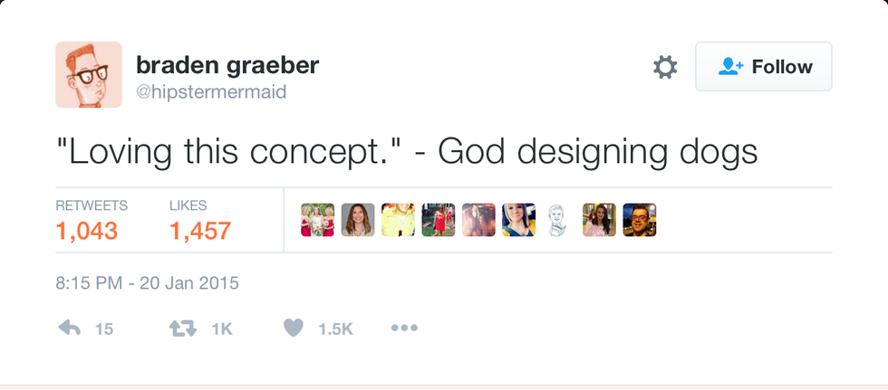Click the reply arrow icon

69,328
